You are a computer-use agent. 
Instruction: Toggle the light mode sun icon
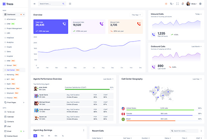pos(166,4)
